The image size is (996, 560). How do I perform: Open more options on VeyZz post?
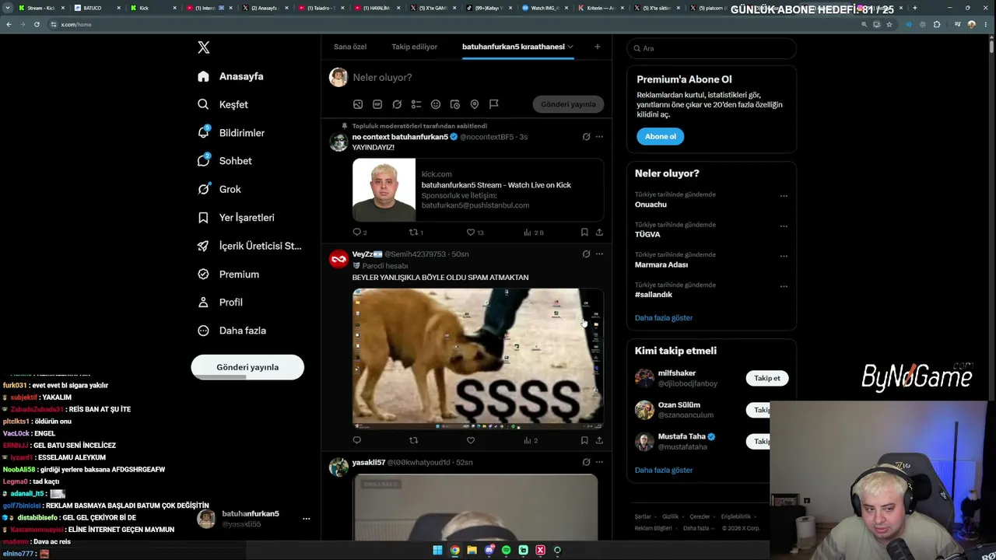(599, 254)
